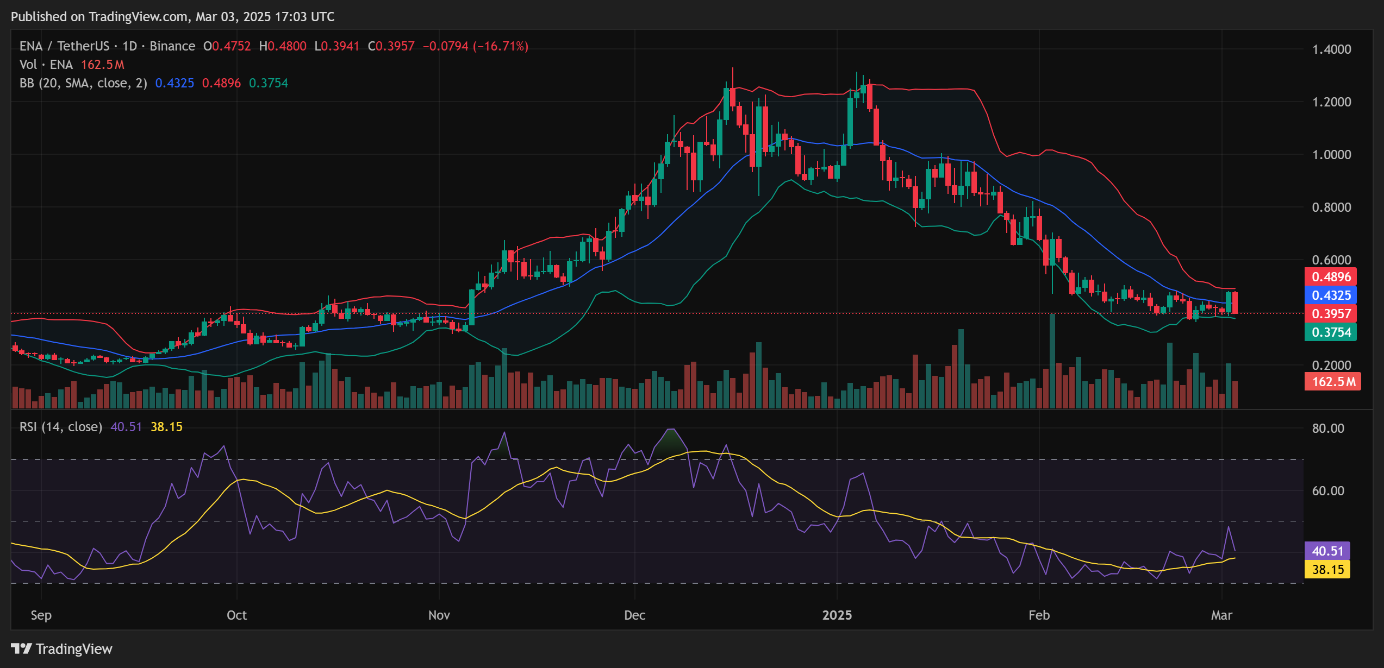Click the Dec label on the time axis
Image resolution: width=1384 pixels, height=668 pixels.
pyautogui.click(x=634, y=615)
